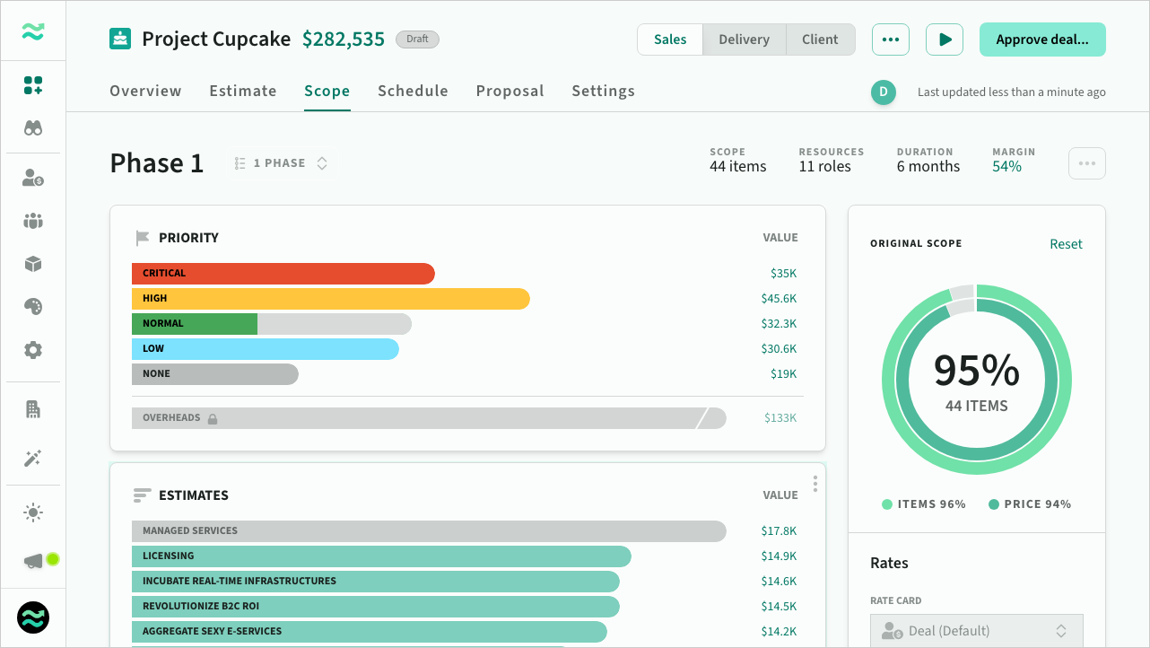Open the Rate Card Deal (Default) dropdown

click(x=976, y=631)
